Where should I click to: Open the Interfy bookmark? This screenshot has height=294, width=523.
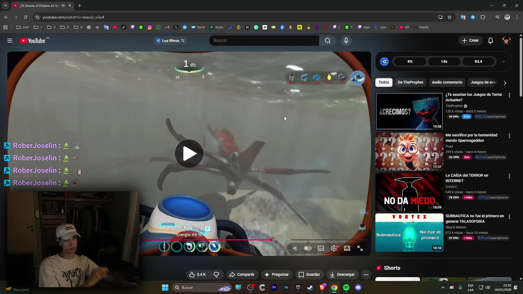coord(421,27)
